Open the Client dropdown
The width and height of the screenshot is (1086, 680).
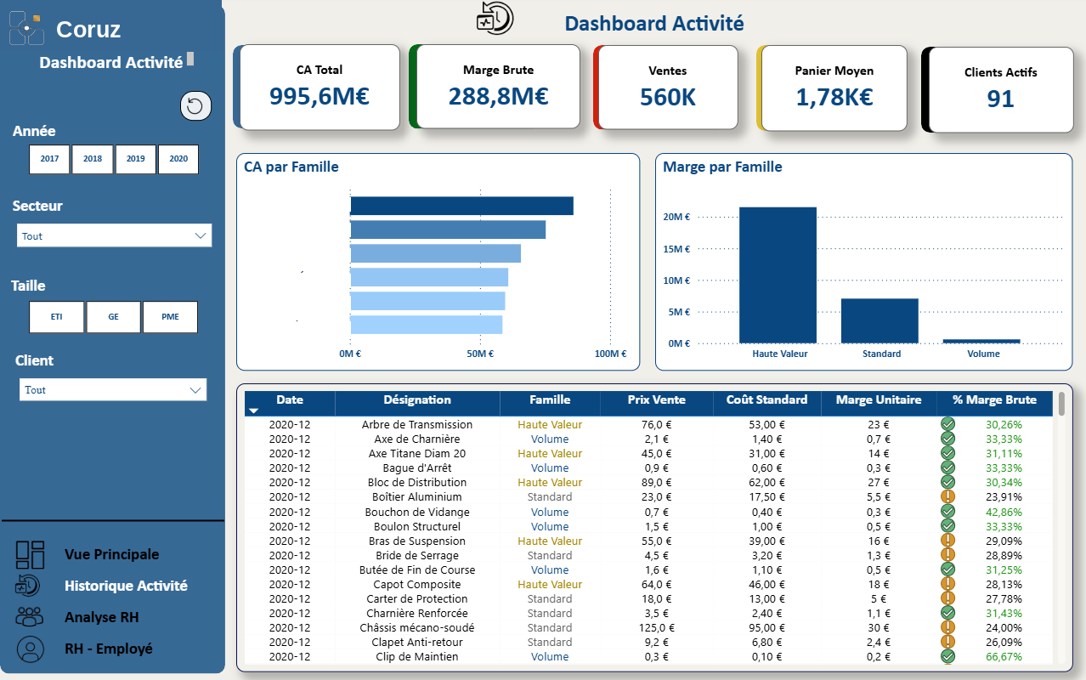pyautogui.click(x=112, y=389)
